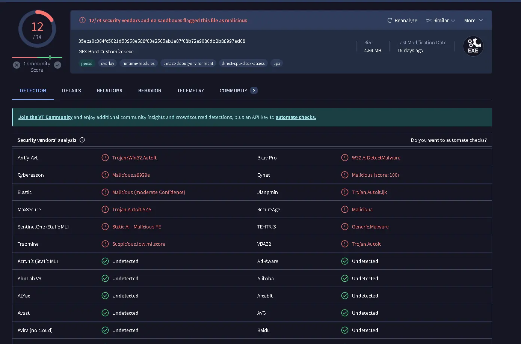Click the automate checks link

296,117
